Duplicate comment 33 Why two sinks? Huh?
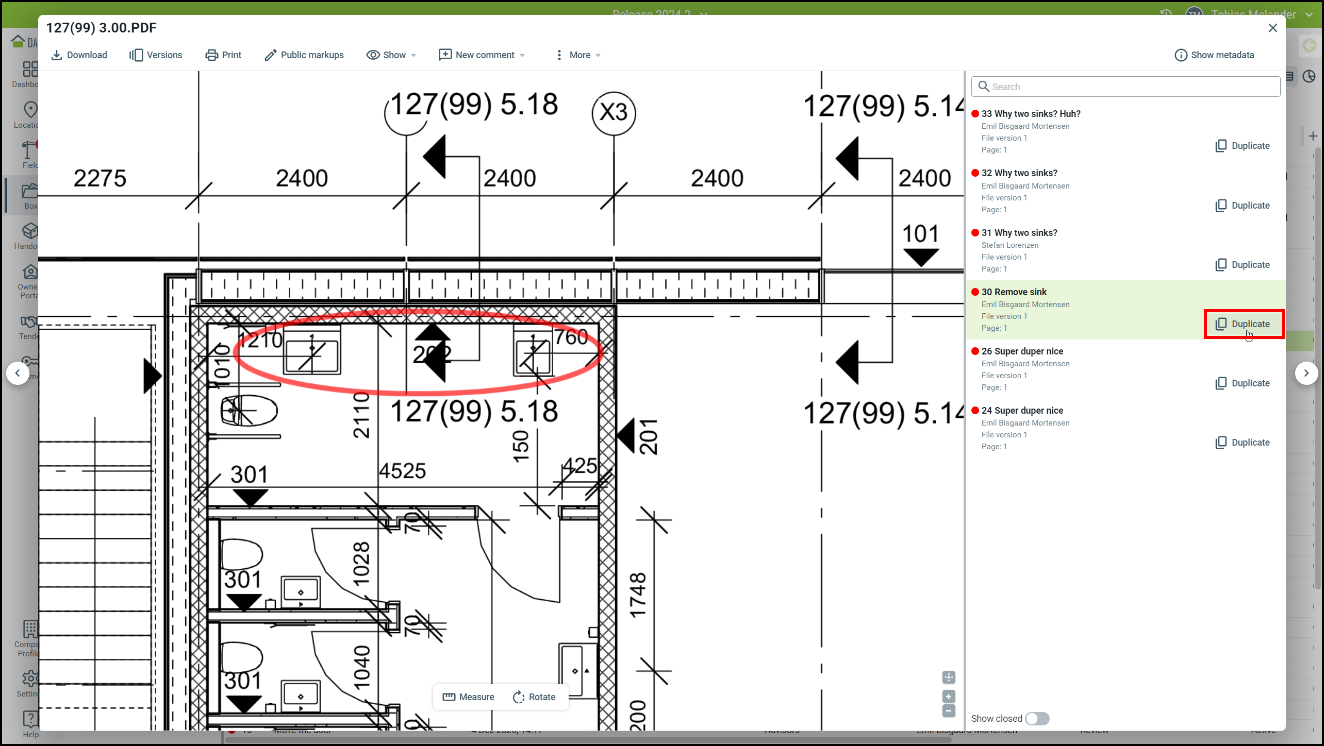1324x746 pixels. 1243,146
